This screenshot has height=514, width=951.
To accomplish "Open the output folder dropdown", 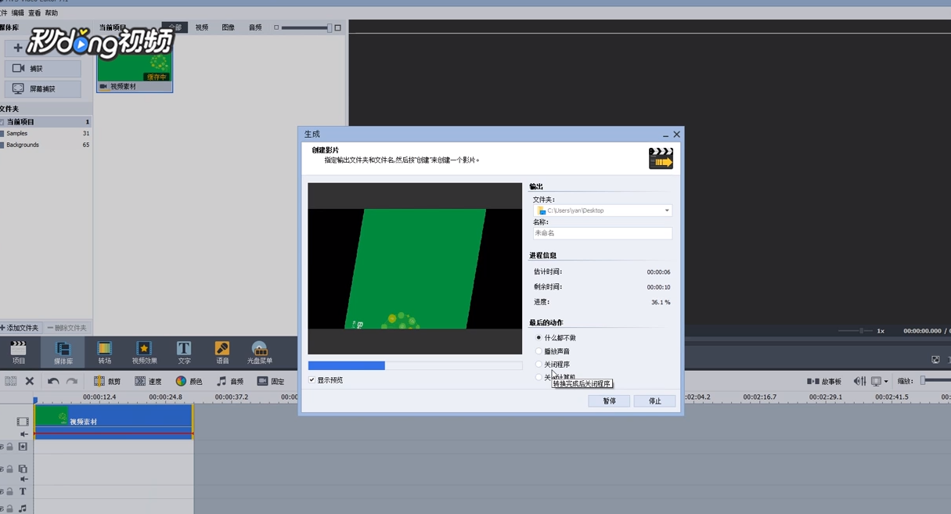I will pos(666,210).
